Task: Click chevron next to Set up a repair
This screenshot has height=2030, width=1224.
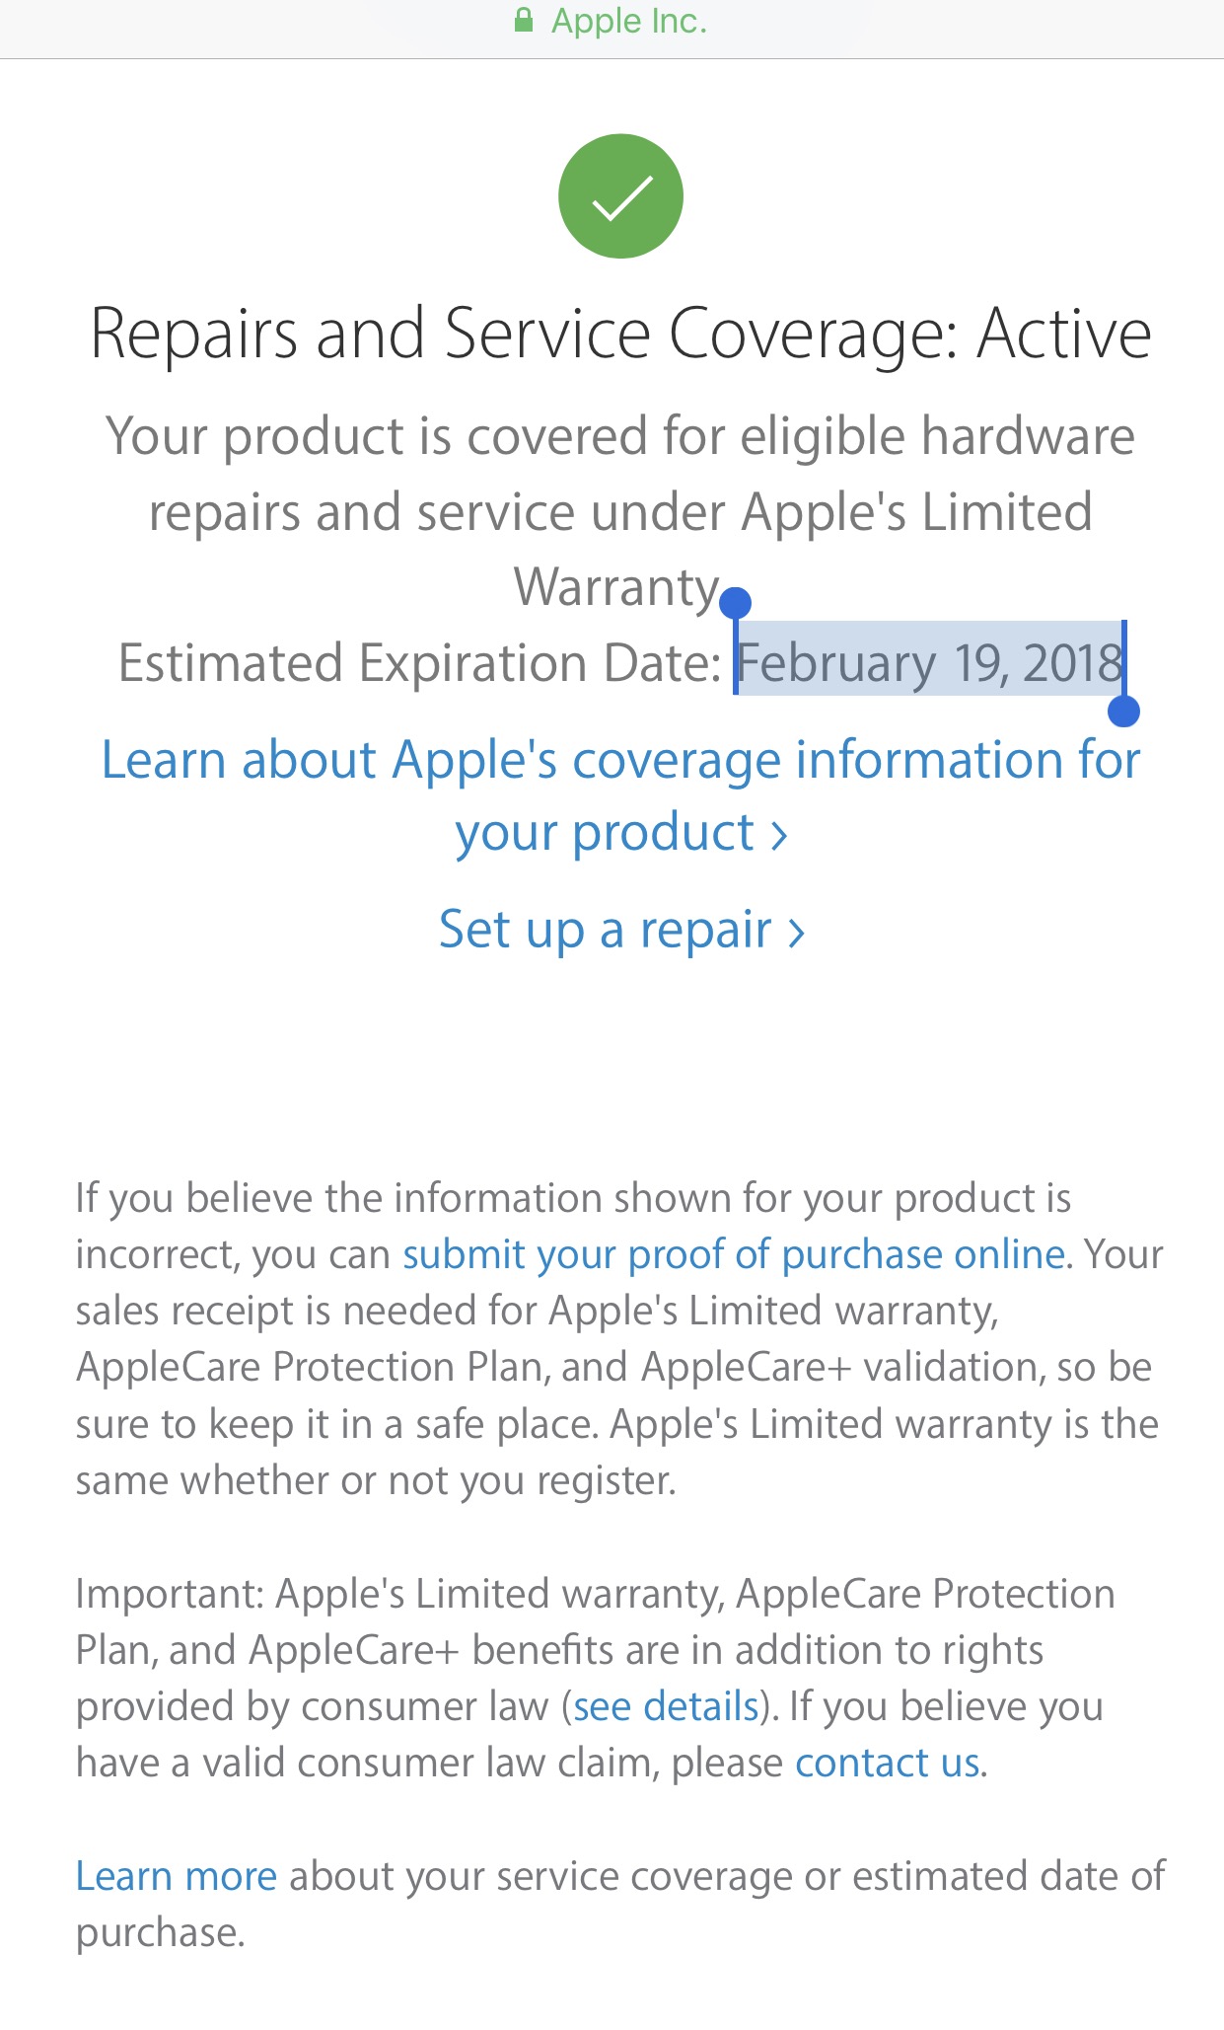Action: 797,932
